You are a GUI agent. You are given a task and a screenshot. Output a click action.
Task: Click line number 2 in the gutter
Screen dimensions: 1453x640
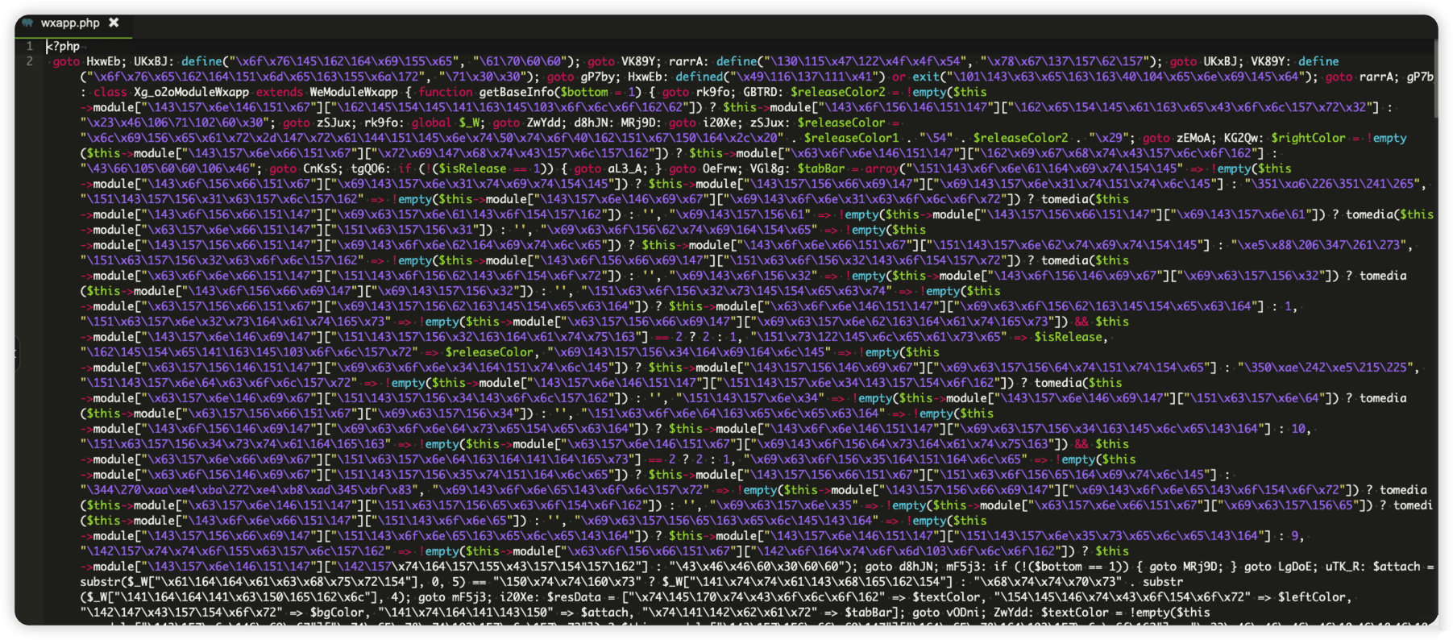tap(30, 62)
